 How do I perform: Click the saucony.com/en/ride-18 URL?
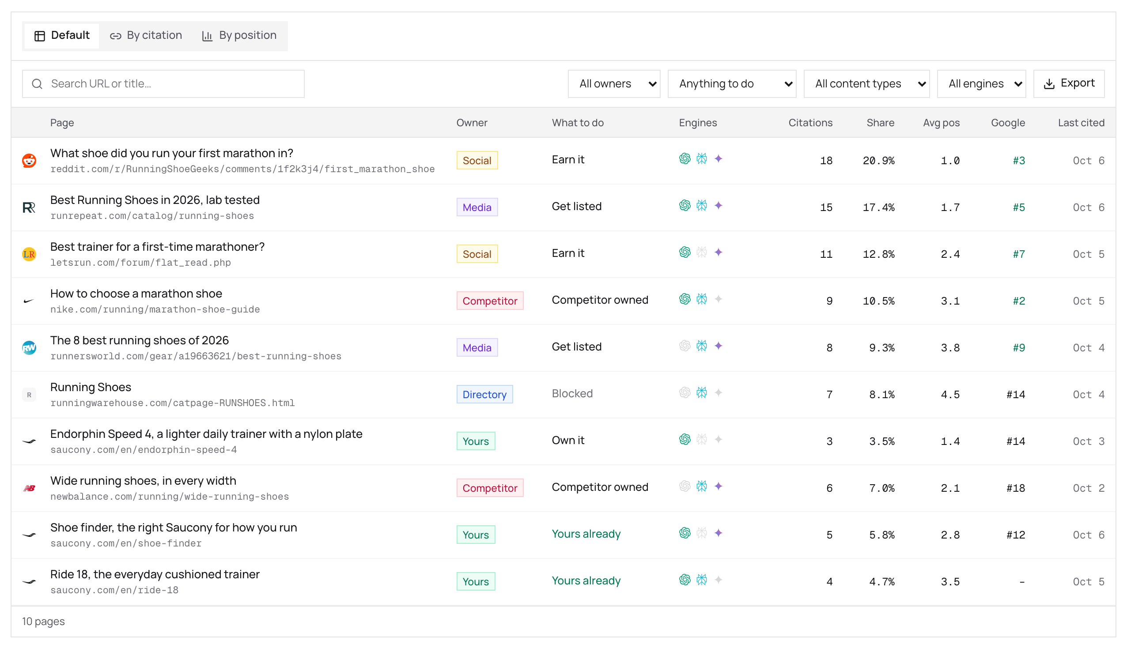pos(114,590)
